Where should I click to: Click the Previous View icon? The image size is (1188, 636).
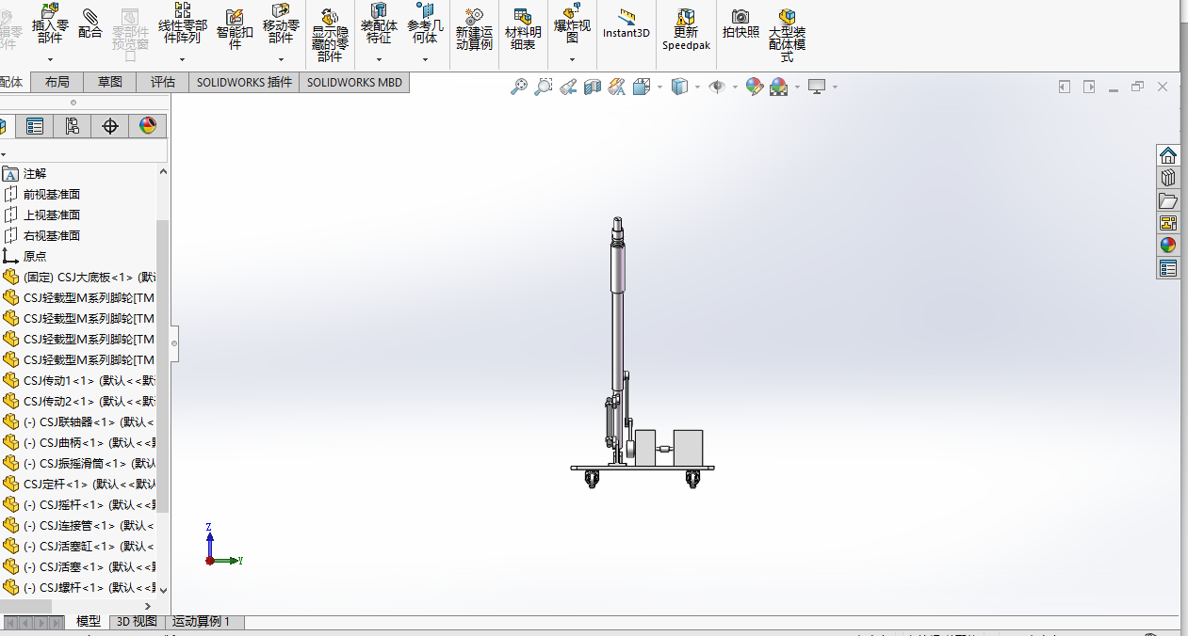(568, 87)
